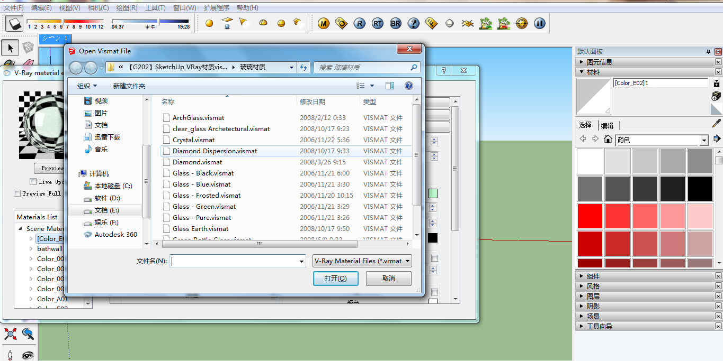Open the V-Ray Material Files type dropdown
This screenshot has height=361, width=723.
click(x=407, y=261)
